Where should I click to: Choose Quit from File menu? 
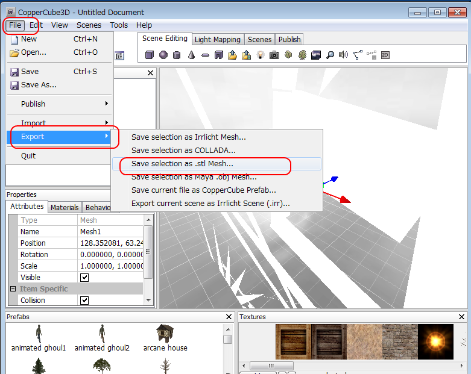59,155
